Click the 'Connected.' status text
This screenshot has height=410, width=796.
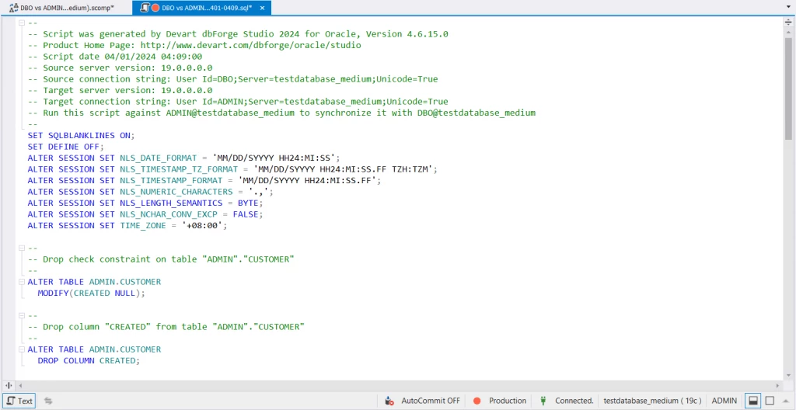(x=574, y=401)
